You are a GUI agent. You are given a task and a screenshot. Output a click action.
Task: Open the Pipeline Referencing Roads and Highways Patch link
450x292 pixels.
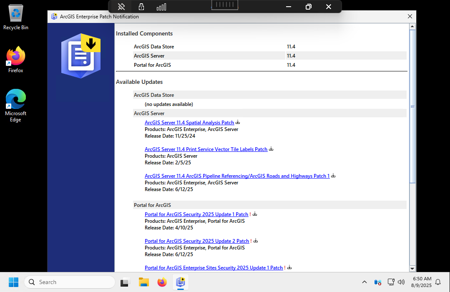click(x=237, y=176)
